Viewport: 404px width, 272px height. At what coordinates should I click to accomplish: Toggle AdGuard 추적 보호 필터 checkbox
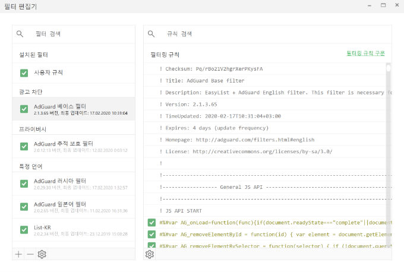(24, 146)
